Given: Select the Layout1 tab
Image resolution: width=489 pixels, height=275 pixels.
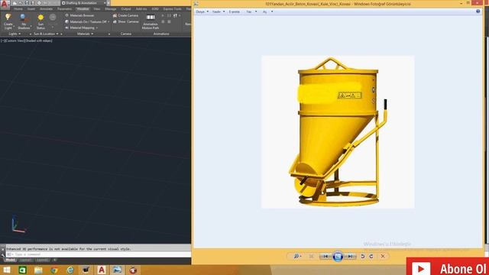Looking at the screenshot, I should click(x=25, y=260).
